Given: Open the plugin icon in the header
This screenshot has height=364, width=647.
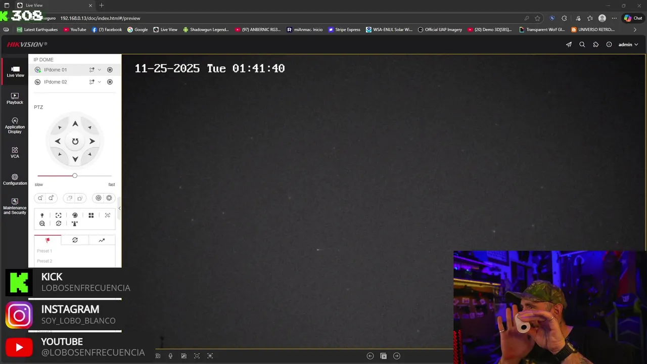Looking at the screenshot, I should [595, 44].
